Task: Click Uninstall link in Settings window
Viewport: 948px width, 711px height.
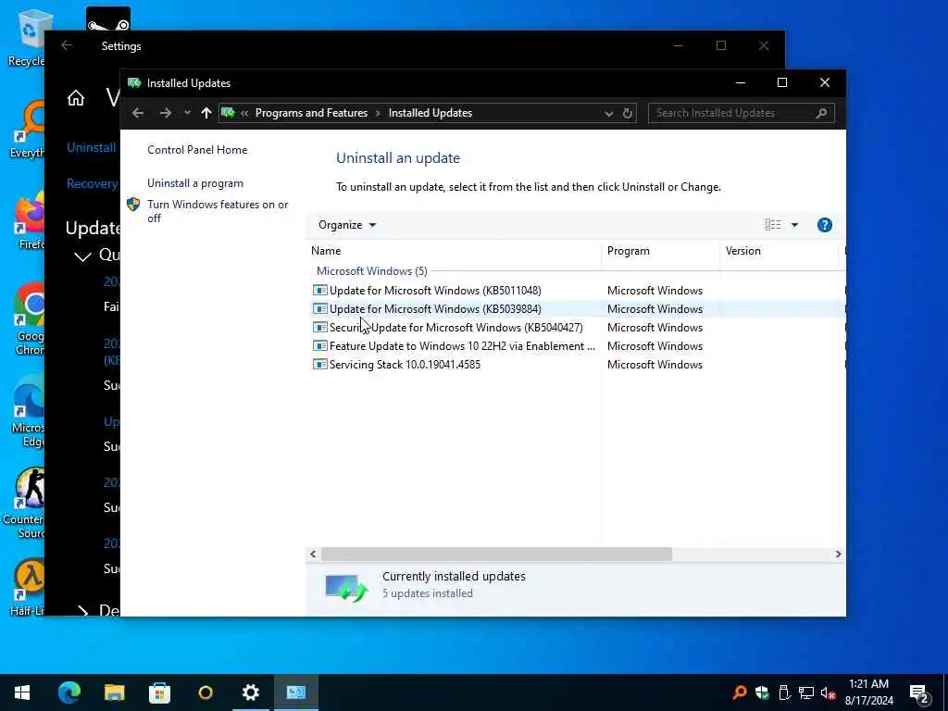Action: (x=92, y=147)
